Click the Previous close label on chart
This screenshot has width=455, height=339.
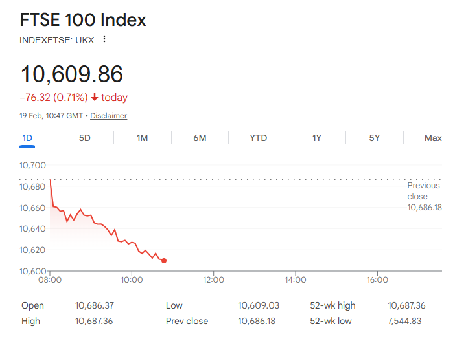[x=423, y=190]
